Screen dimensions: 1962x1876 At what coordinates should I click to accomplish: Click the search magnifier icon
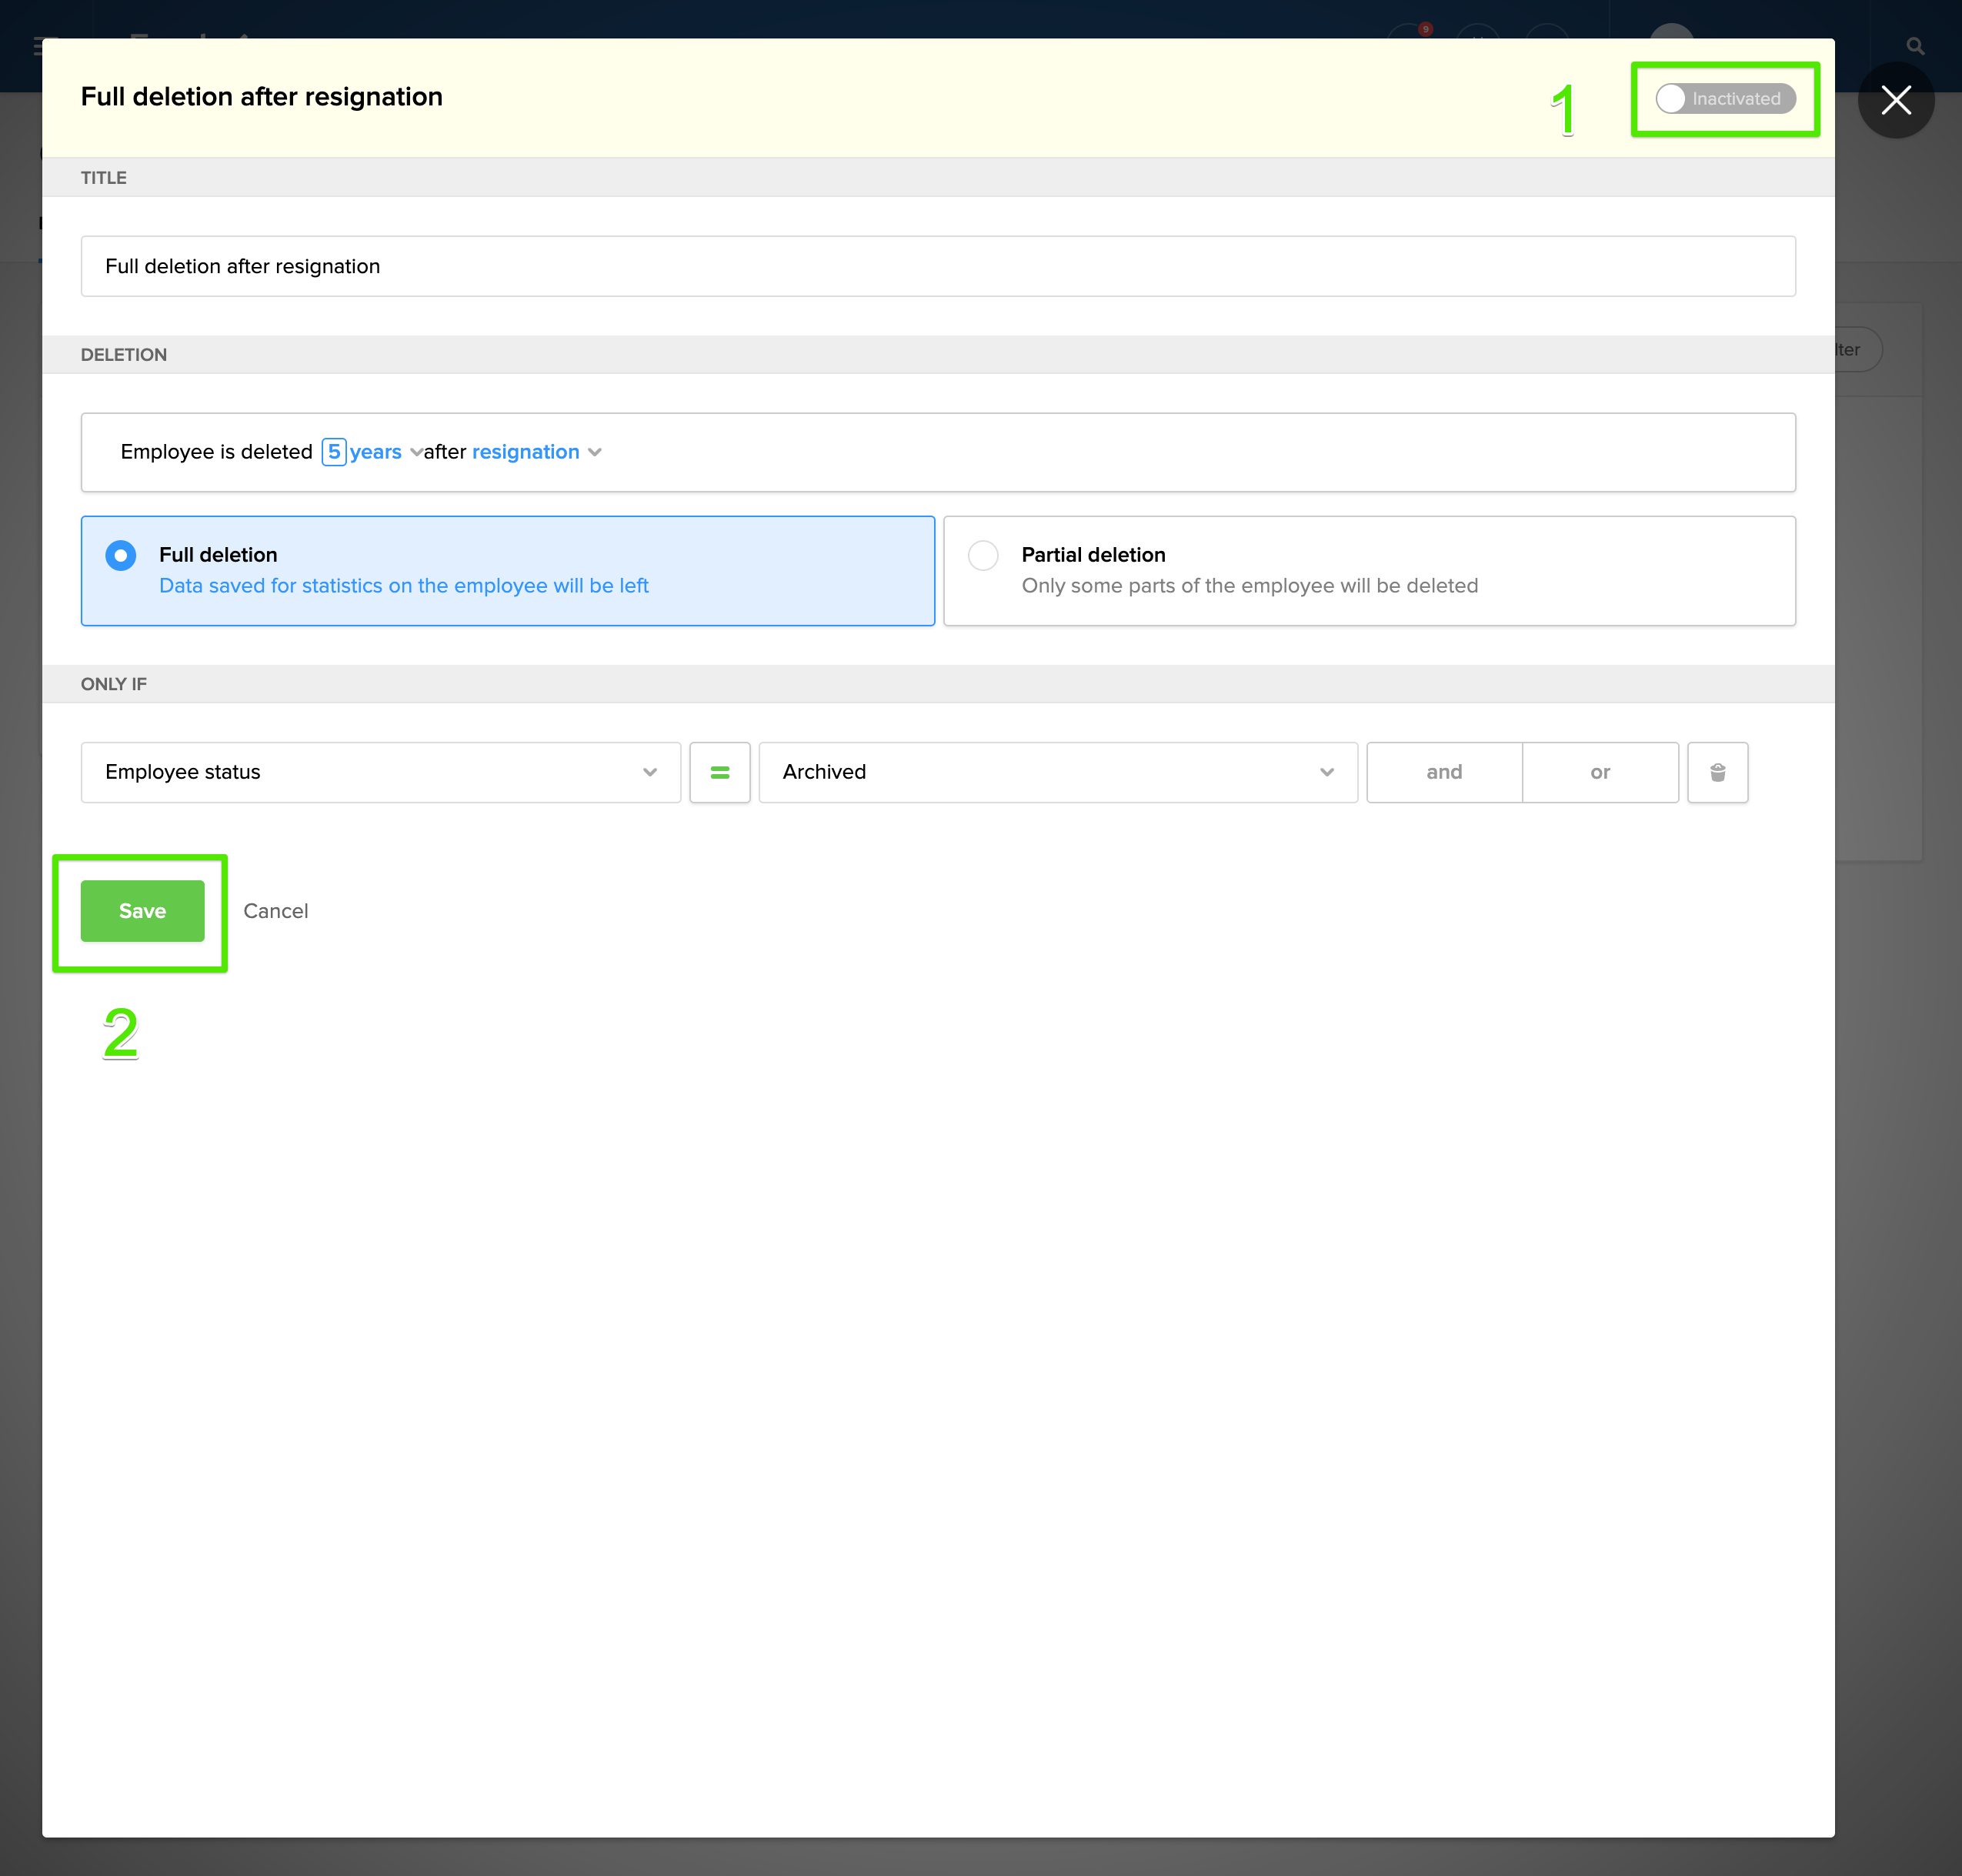click(x=1914, y=46)
